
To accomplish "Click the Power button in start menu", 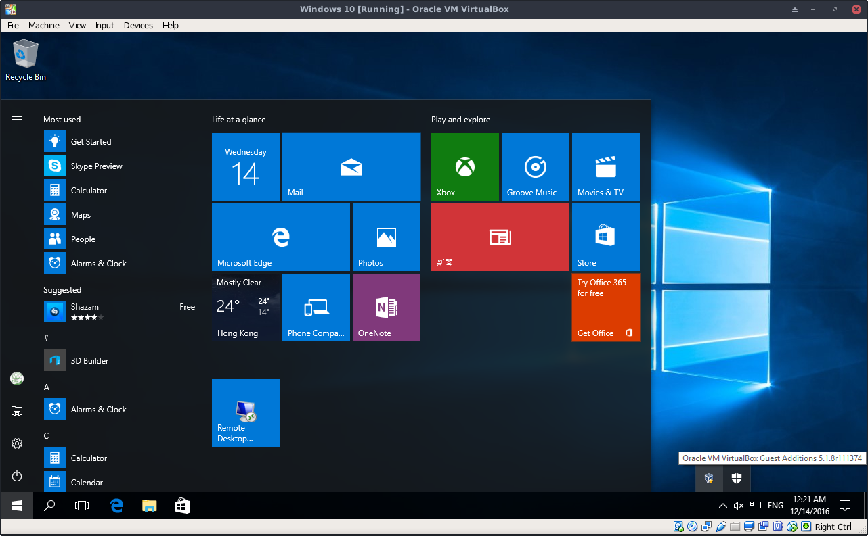I will (17, 476).
